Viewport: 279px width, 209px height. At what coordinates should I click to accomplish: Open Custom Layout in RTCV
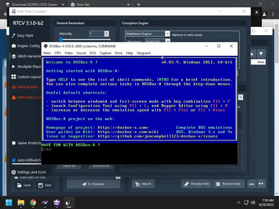tap(26, 77)
